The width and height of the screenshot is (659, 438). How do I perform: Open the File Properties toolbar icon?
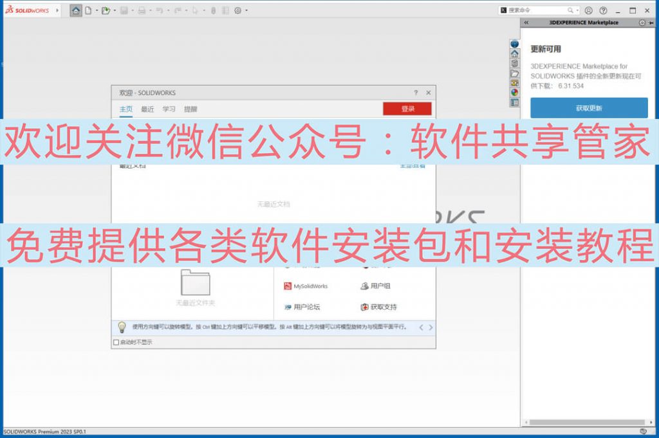[225, 10]
